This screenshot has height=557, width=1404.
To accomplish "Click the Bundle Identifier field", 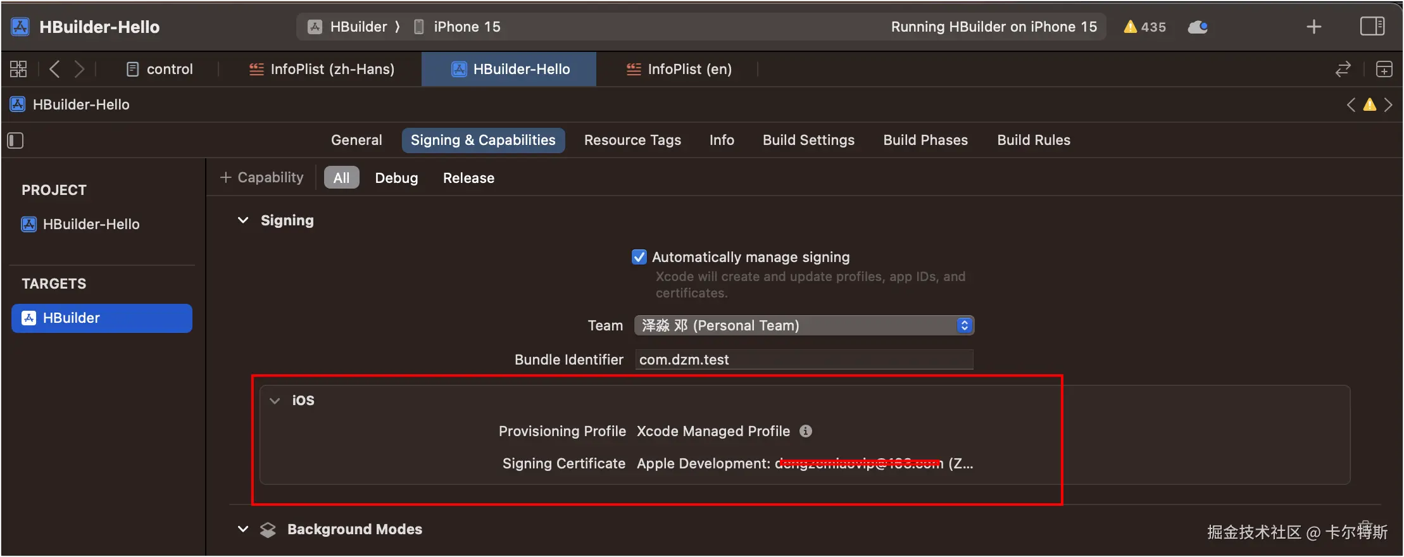I will tap(804, 360).
